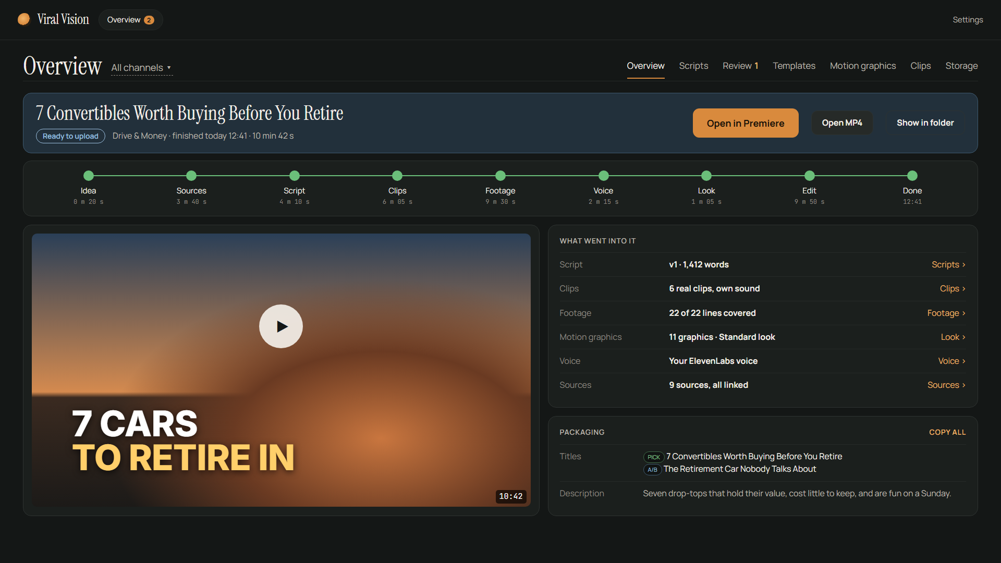Click the A/B title badge
Screen dimensions: 1001x563
(652, 470)
